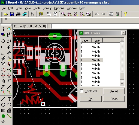Save the board with the floppy disk icon
Image resolution: width=139 pixels, height=125 pixels.
[x=12, y=14]
